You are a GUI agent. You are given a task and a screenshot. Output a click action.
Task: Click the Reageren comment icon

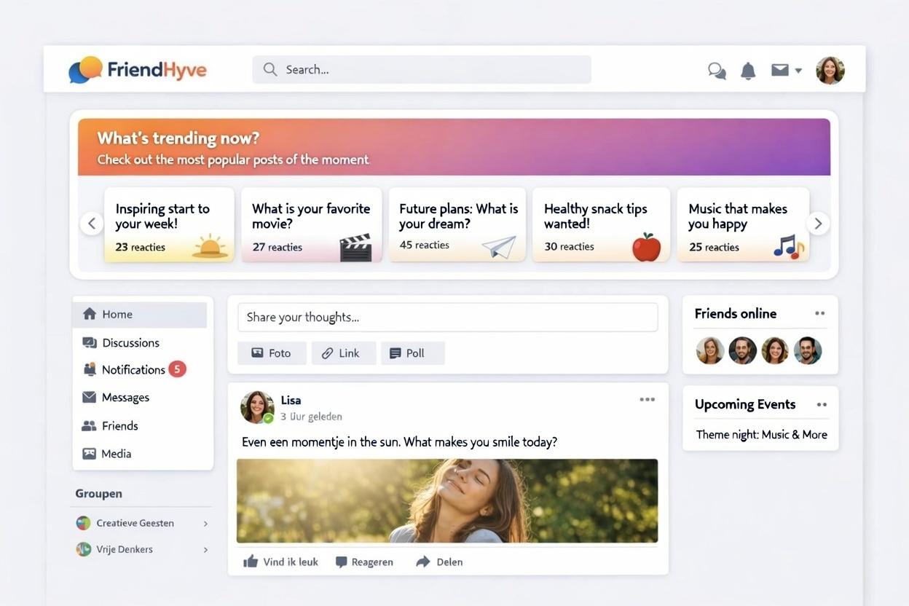(341, 562)
